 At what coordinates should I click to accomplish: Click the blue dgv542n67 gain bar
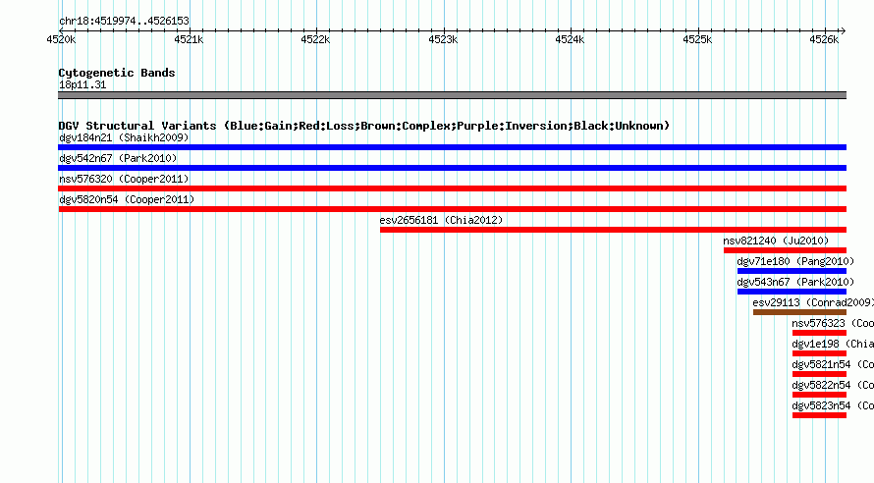[452, 168]
